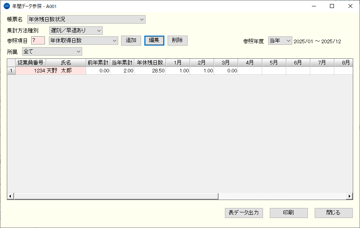Click the left scroll arrow of the table
Viewport: 360px width, 228px height.
(10, 196)
